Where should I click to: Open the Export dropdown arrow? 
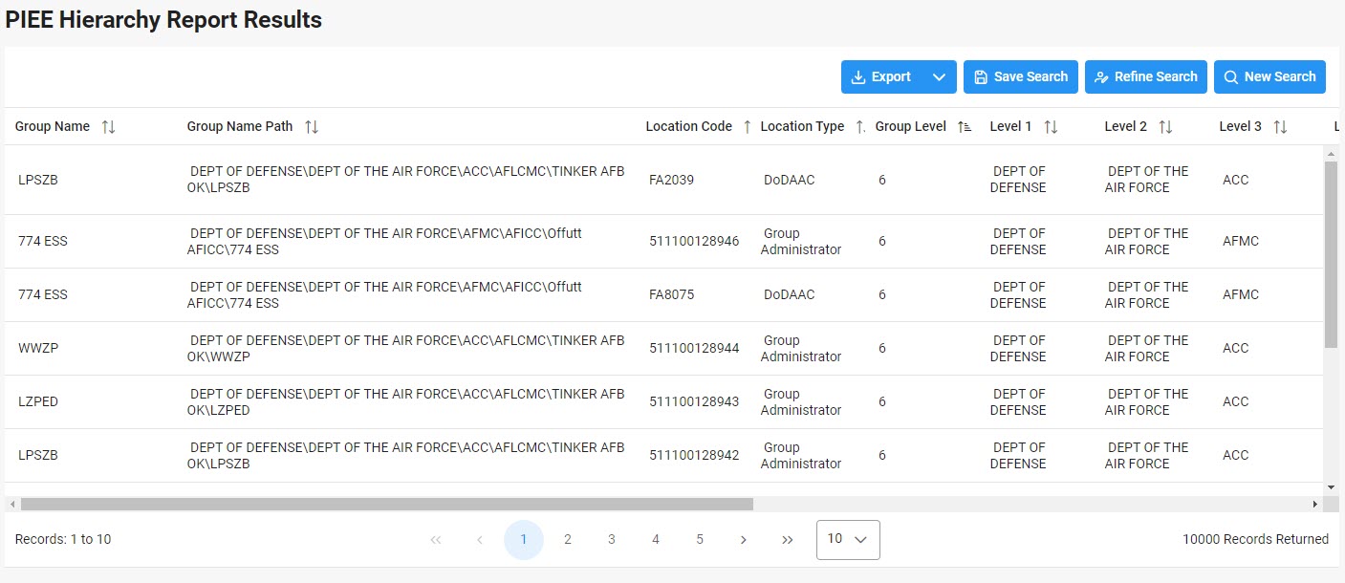(x=939, y=77)
